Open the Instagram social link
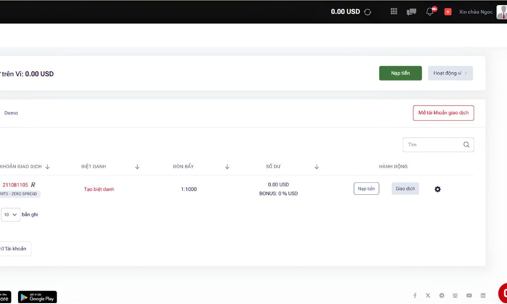Viewport: 507px width, 304px height. point(455,295)
